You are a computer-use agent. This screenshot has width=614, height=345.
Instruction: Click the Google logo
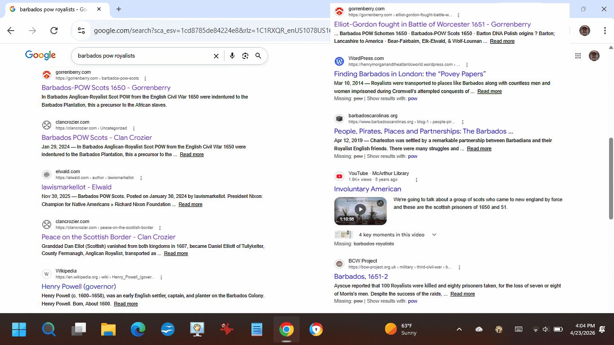click(40, 55)
